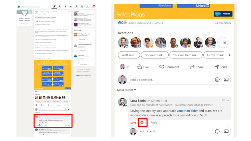This screenshot has height=141, width=251.
Task: Click the first enlarged Reactions avatar
Action: [x=123, y=43]
